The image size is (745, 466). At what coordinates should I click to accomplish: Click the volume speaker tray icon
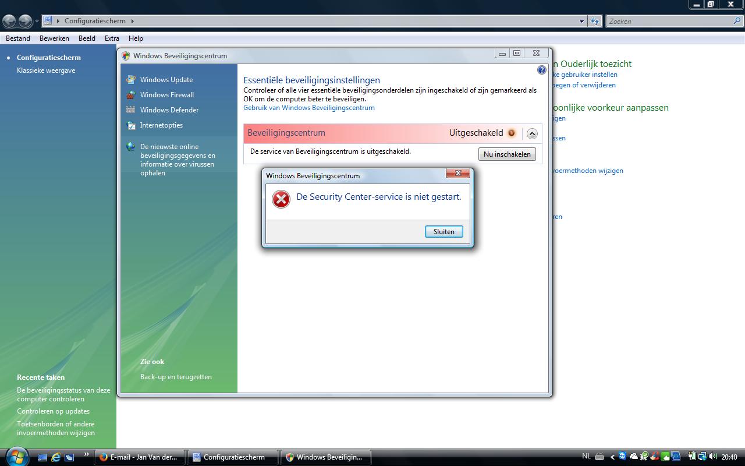713,457
